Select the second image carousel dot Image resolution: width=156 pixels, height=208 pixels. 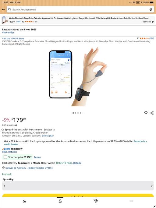76,113
